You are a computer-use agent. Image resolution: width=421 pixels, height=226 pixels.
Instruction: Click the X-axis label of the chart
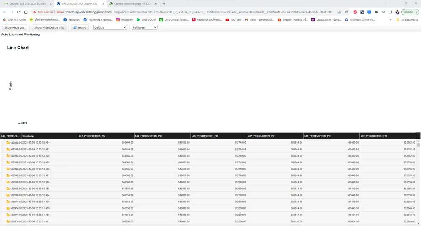22,123
